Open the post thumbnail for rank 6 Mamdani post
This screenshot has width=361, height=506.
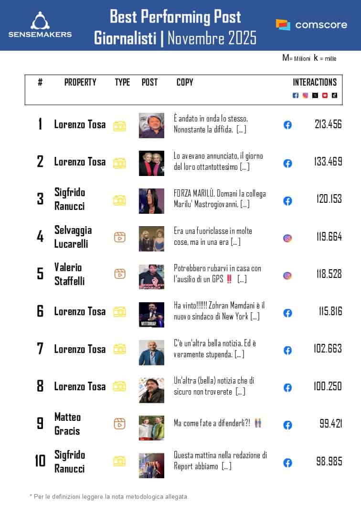tap(151, 314)
